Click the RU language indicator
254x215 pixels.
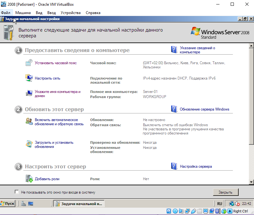[x=219, y=204]
